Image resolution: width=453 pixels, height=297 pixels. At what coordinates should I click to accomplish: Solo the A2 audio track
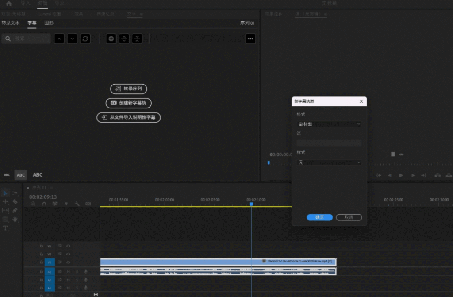pyautogui.click(x=77, y=280)
